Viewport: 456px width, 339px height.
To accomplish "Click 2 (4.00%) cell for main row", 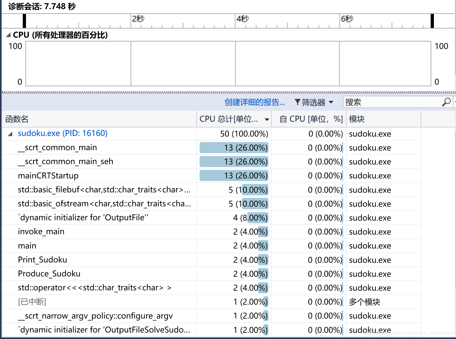I will [x=234, y=246].
